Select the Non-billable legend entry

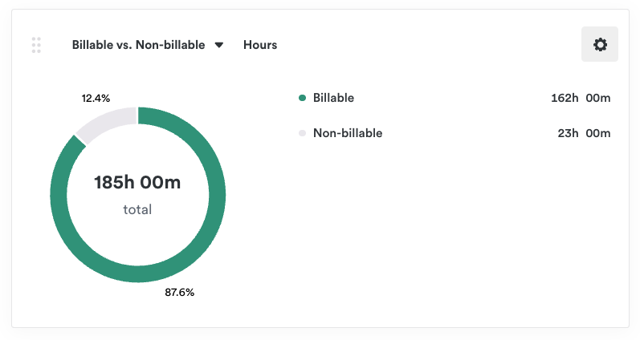pos(347,133)
